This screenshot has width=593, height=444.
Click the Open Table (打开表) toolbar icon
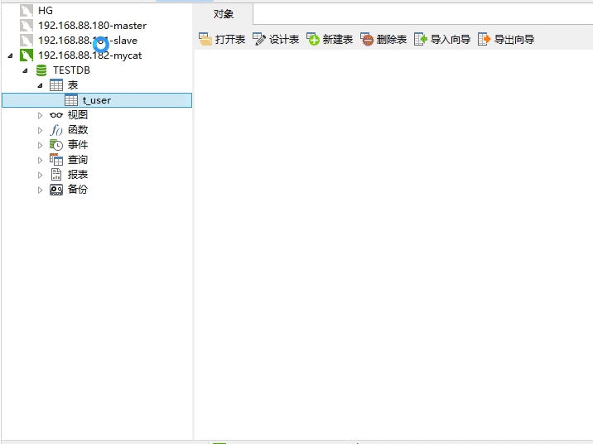[205, 39]
